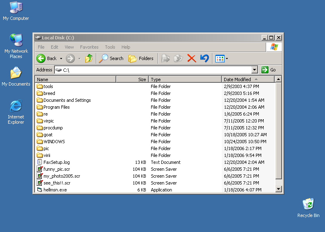Select the procdump folder
The width and height of the screenshot is (325, 232).
point(50,128)
